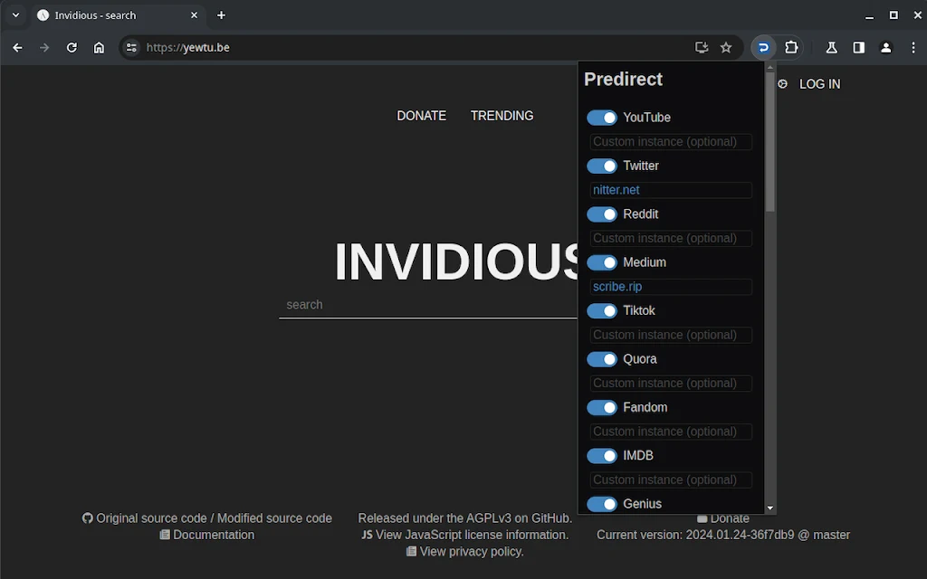Image resolution: width=927 pixels, height=579 pixels.
Task: Turn off the Medium redirect switch
Action: 601,262
